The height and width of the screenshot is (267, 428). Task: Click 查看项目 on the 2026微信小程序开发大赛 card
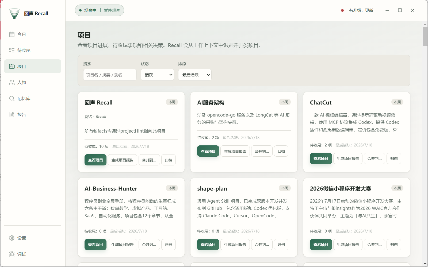[x=321, y=245]
